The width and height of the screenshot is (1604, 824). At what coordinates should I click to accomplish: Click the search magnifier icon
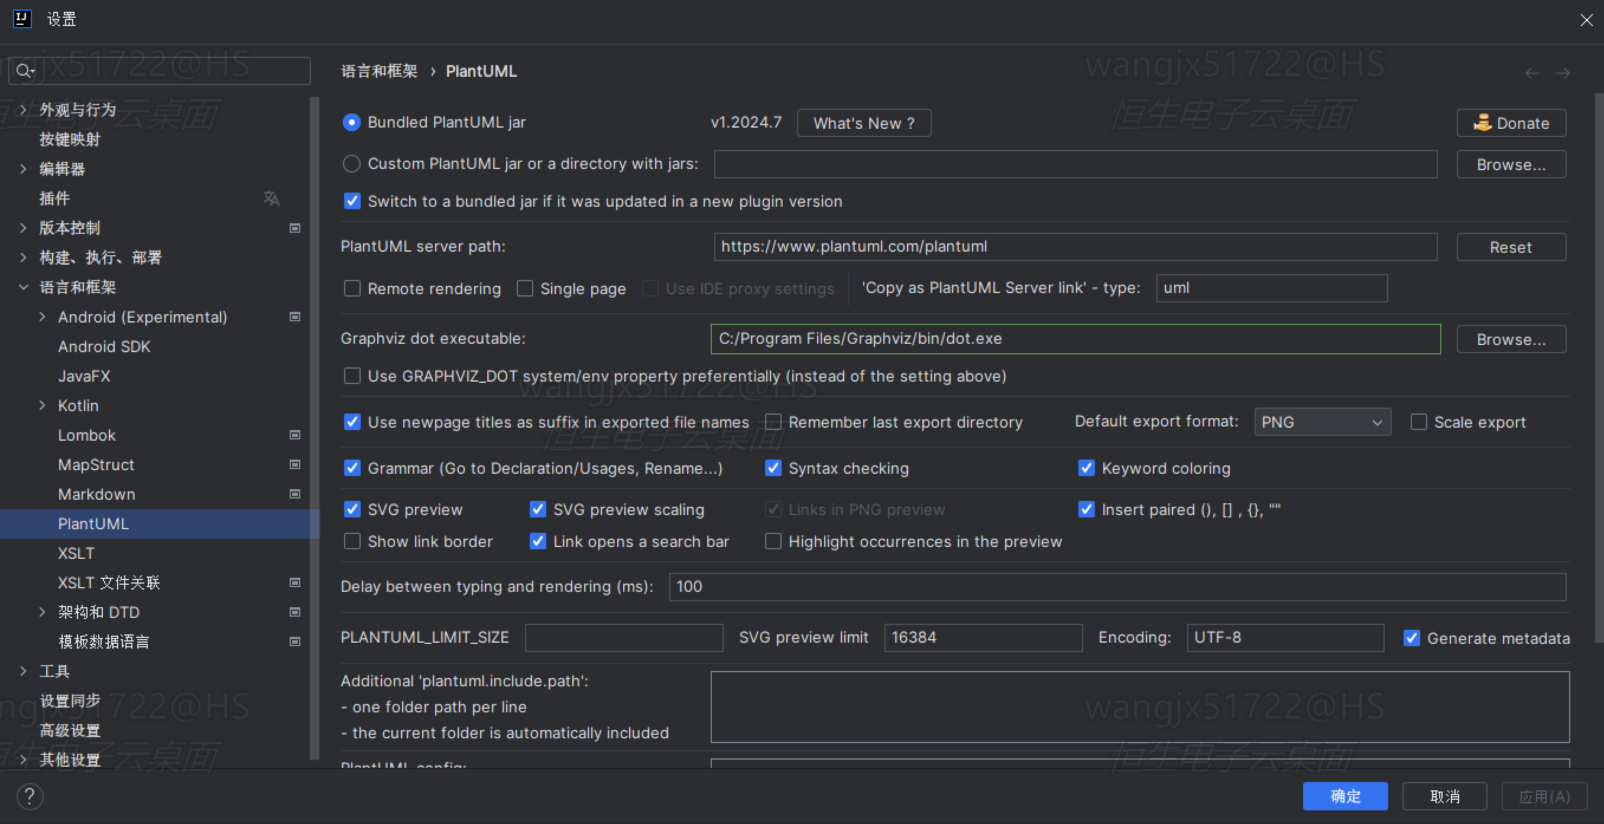[x=24, y=71]
